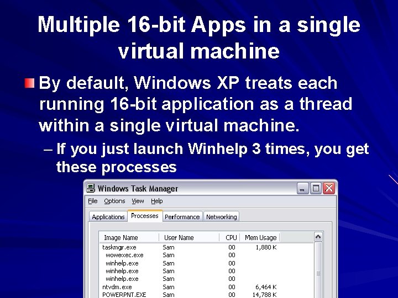Image resolution: width=398 pixels, height=298 pixels.
Task: Open the Help menu
Action: click(x=157, y=201)
